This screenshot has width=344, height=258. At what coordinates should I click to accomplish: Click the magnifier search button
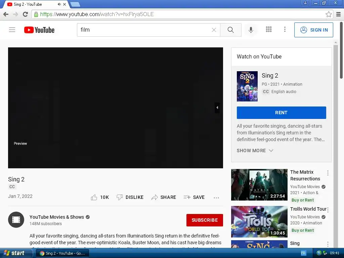click(230, 30)
